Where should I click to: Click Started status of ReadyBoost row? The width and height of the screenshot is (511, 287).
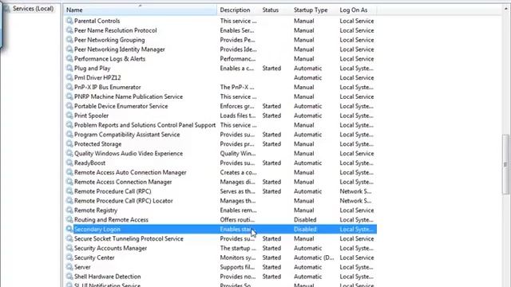pos(271,163)
